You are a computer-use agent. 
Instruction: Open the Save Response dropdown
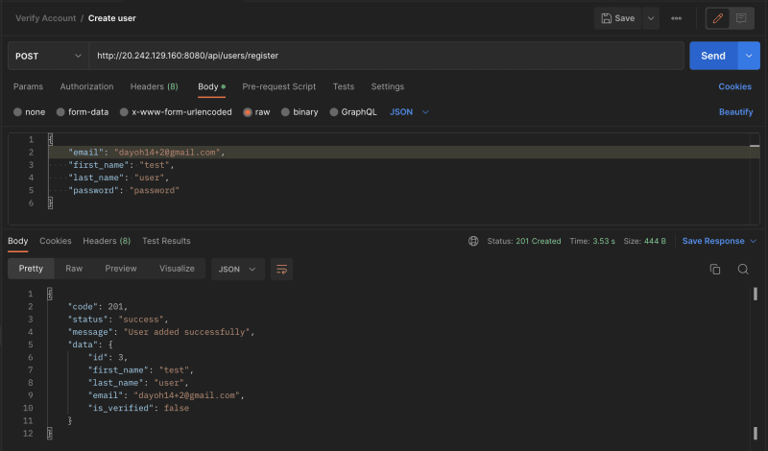[x=719, y=241]
